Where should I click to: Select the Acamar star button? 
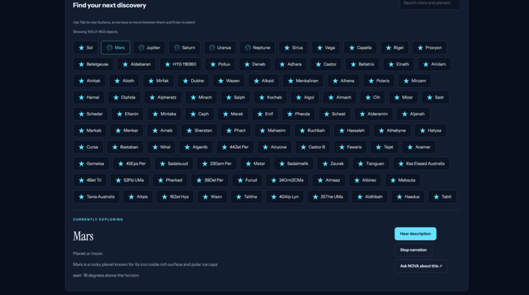tap(419, 147)
